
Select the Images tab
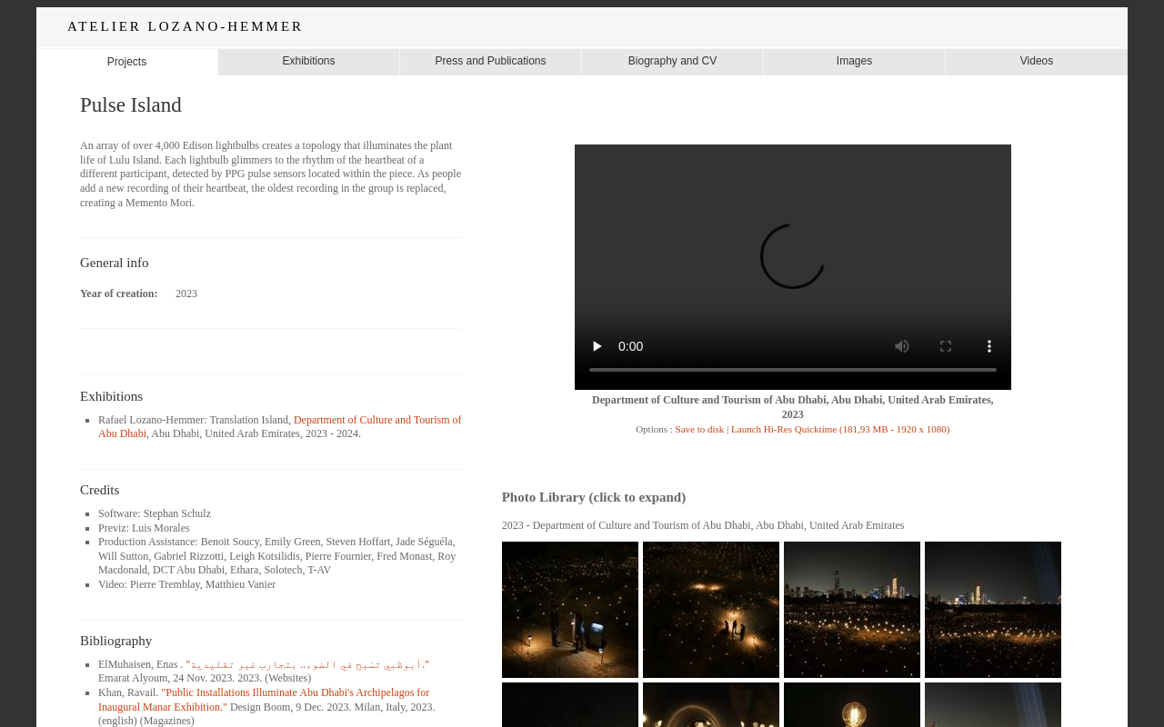coord(854,61)
